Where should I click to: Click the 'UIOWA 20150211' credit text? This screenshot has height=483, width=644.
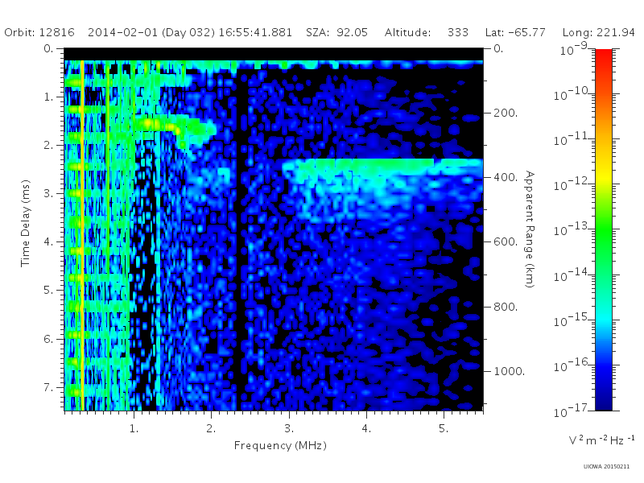[606, 467]
